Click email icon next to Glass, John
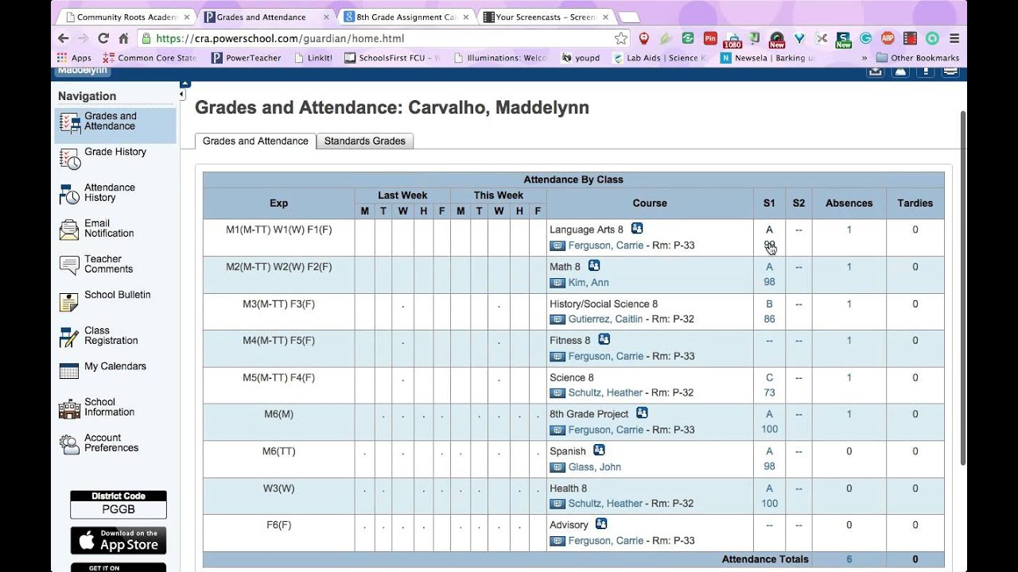This screenshot has width=1018, height=572. pos(558,467)
